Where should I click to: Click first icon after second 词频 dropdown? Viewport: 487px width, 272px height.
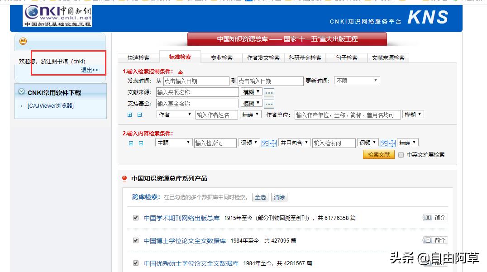(x=384, y=143)
